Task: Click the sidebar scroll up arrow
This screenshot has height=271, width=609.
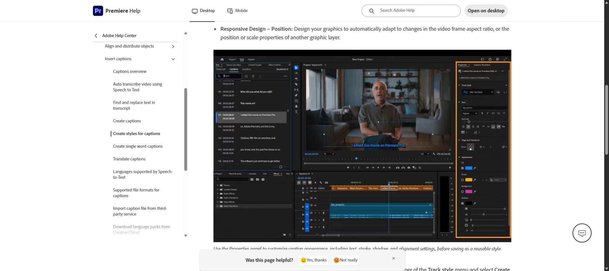Action: coord(185,33)
